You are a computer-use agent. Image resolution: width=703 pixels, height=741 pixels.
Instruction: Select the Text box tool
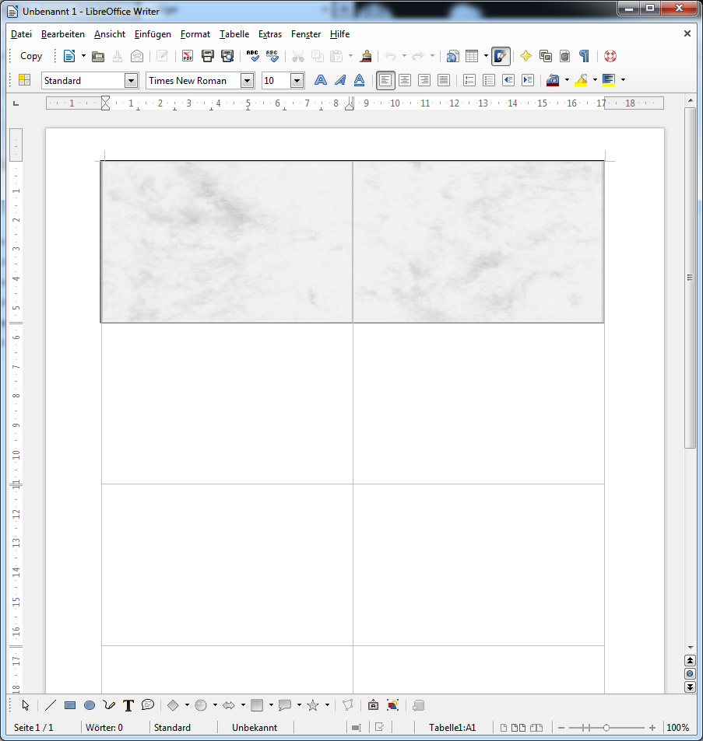coord(128,705)
